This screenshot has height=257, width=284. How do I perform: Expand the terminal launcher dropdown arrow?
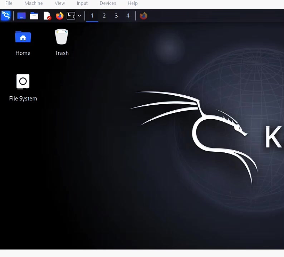coord(79,16)
